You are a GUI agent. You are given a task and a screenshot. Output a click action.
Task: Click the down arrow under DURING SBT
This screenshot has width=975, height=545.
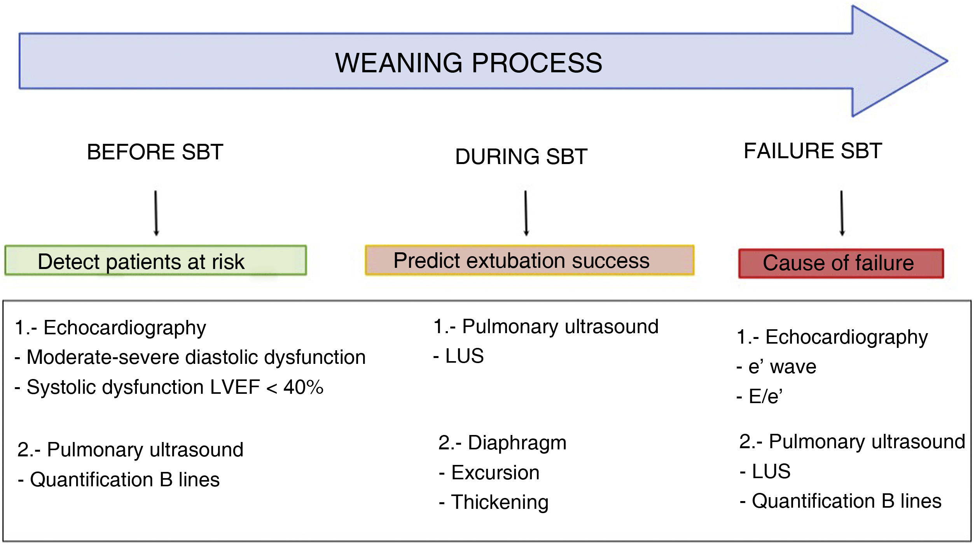[x=526, y=213]
